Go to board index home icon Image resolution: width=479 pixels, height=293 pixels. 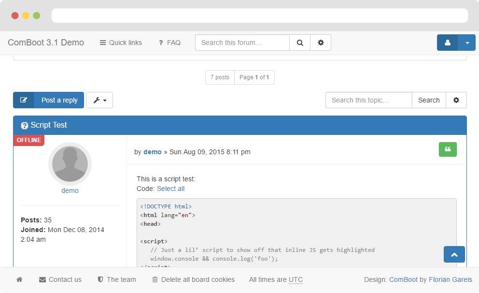(19, 279)
